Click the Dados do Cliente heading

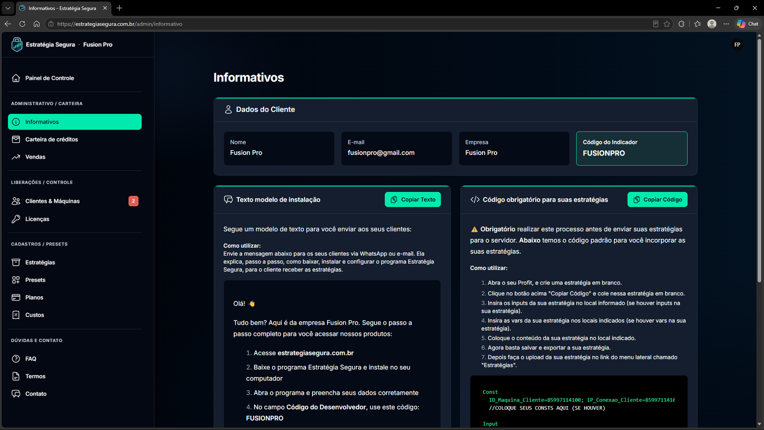pos(265,109)
